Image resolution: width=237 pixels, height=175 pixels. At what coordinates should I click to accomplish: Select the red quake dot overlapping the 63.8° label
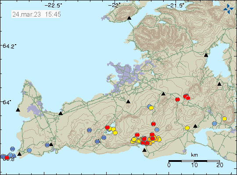point(7,158)
